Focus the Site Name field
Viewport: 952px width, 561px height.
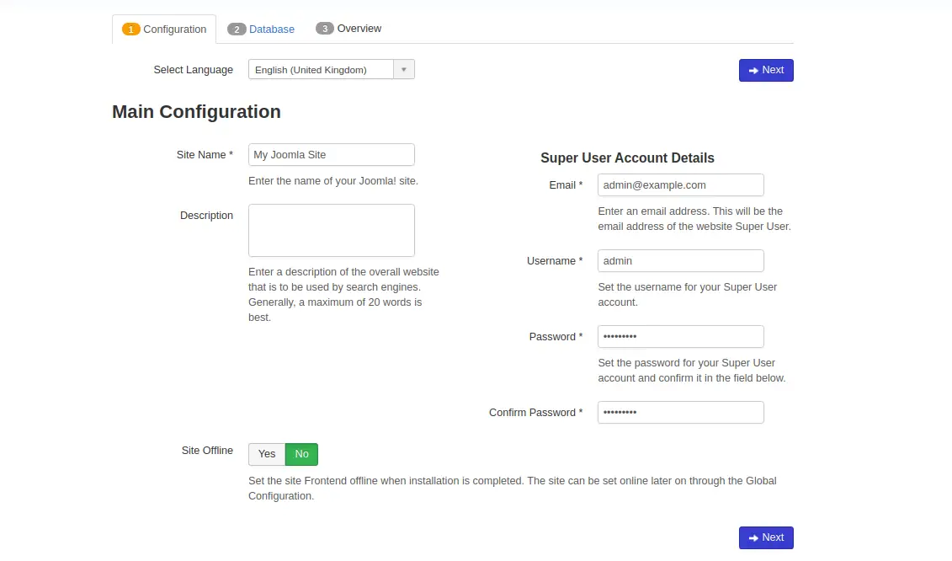coord(331,155)
